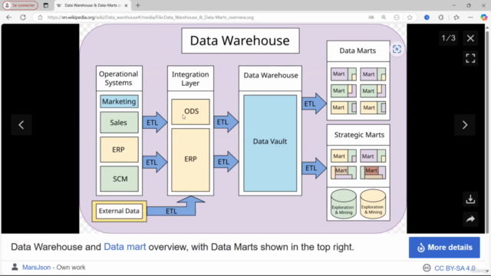Click the Data Warehouse diagram image
Screen dimensions: 491x276
click(x=243, y=129)
